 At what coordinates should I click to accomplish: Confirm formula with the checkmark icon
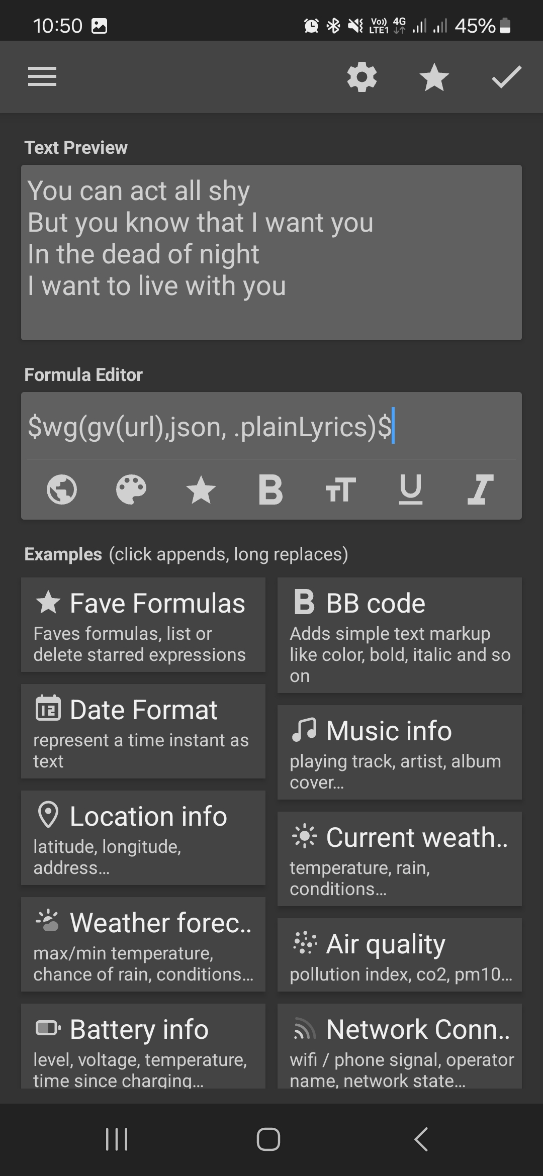coord(506,77)
